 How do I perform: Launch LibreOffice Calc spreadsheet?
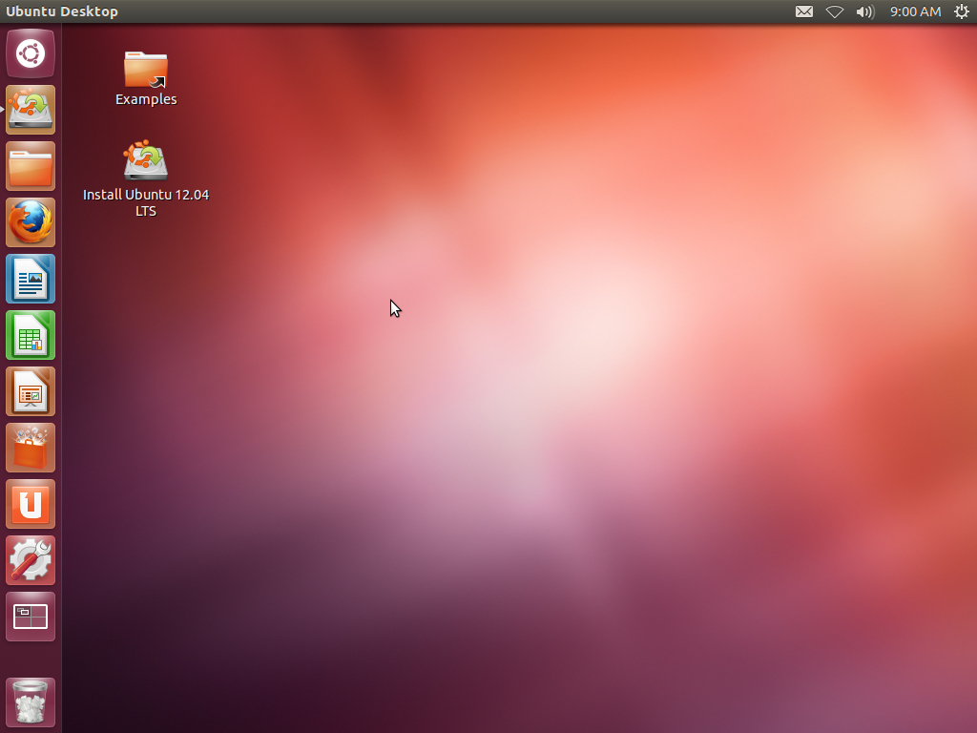31,335
